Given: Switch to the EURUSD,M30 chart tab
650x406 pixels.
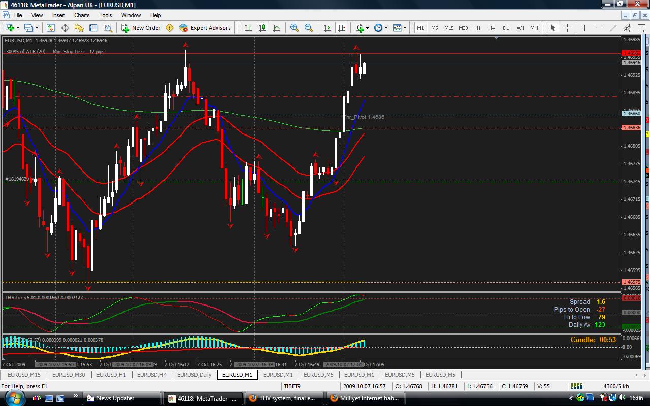Looking at the screenshot, I should pos(69,375).
